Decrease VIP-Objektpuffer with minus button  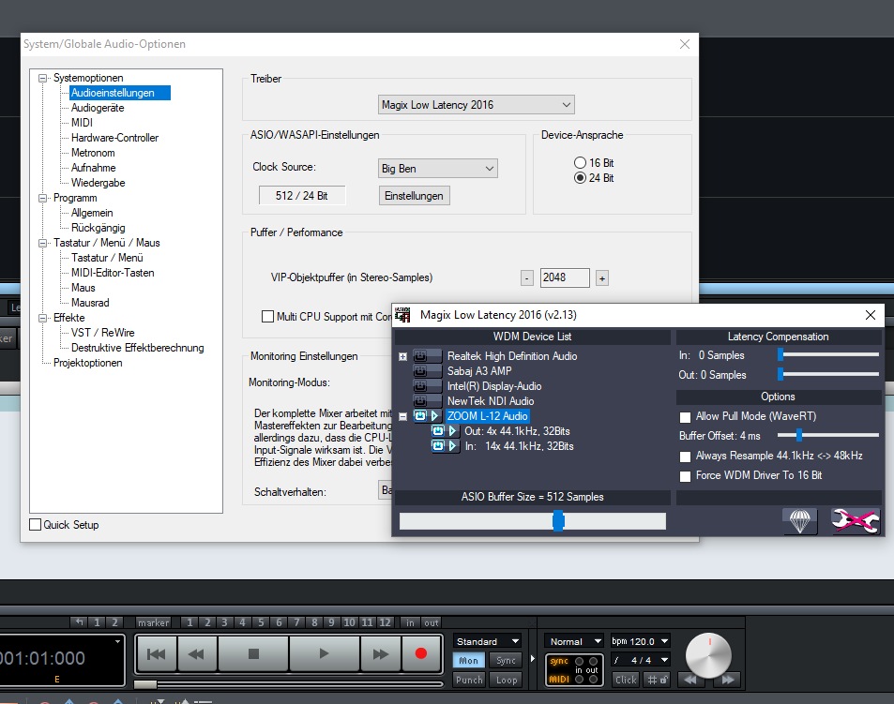point(527,278)
